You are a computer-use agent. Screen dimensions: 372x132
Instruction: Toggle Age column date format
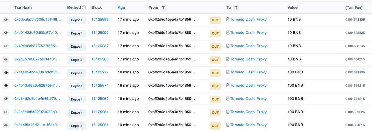click(x=121, y=7)
